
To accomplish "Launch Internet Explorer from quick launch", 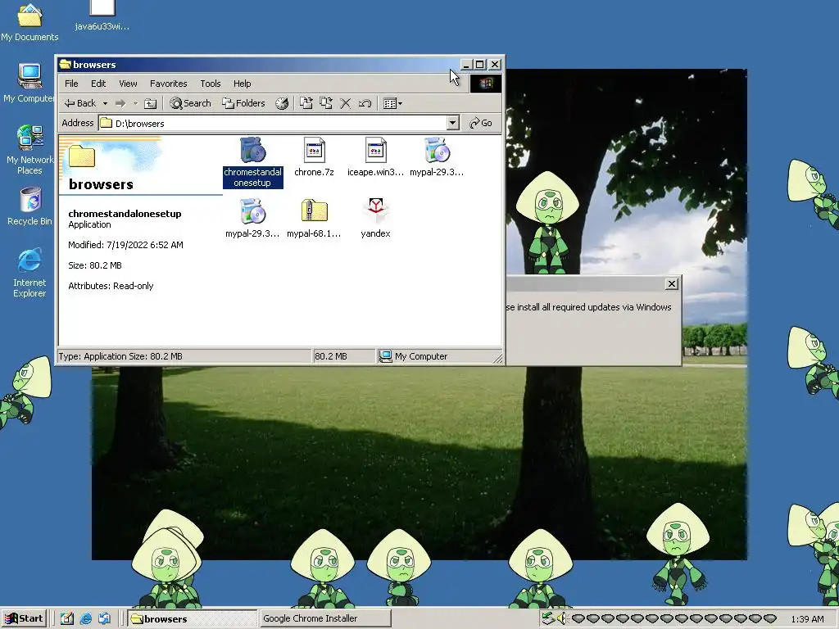I will coord(85,619).
